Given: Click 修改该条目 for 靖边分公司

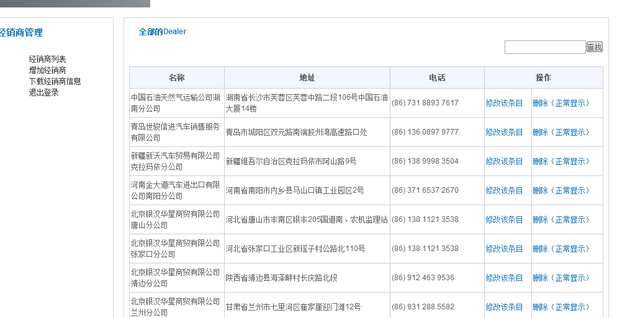Looking at the screenshot, I should pyautogui.click(x=504, y=278).
